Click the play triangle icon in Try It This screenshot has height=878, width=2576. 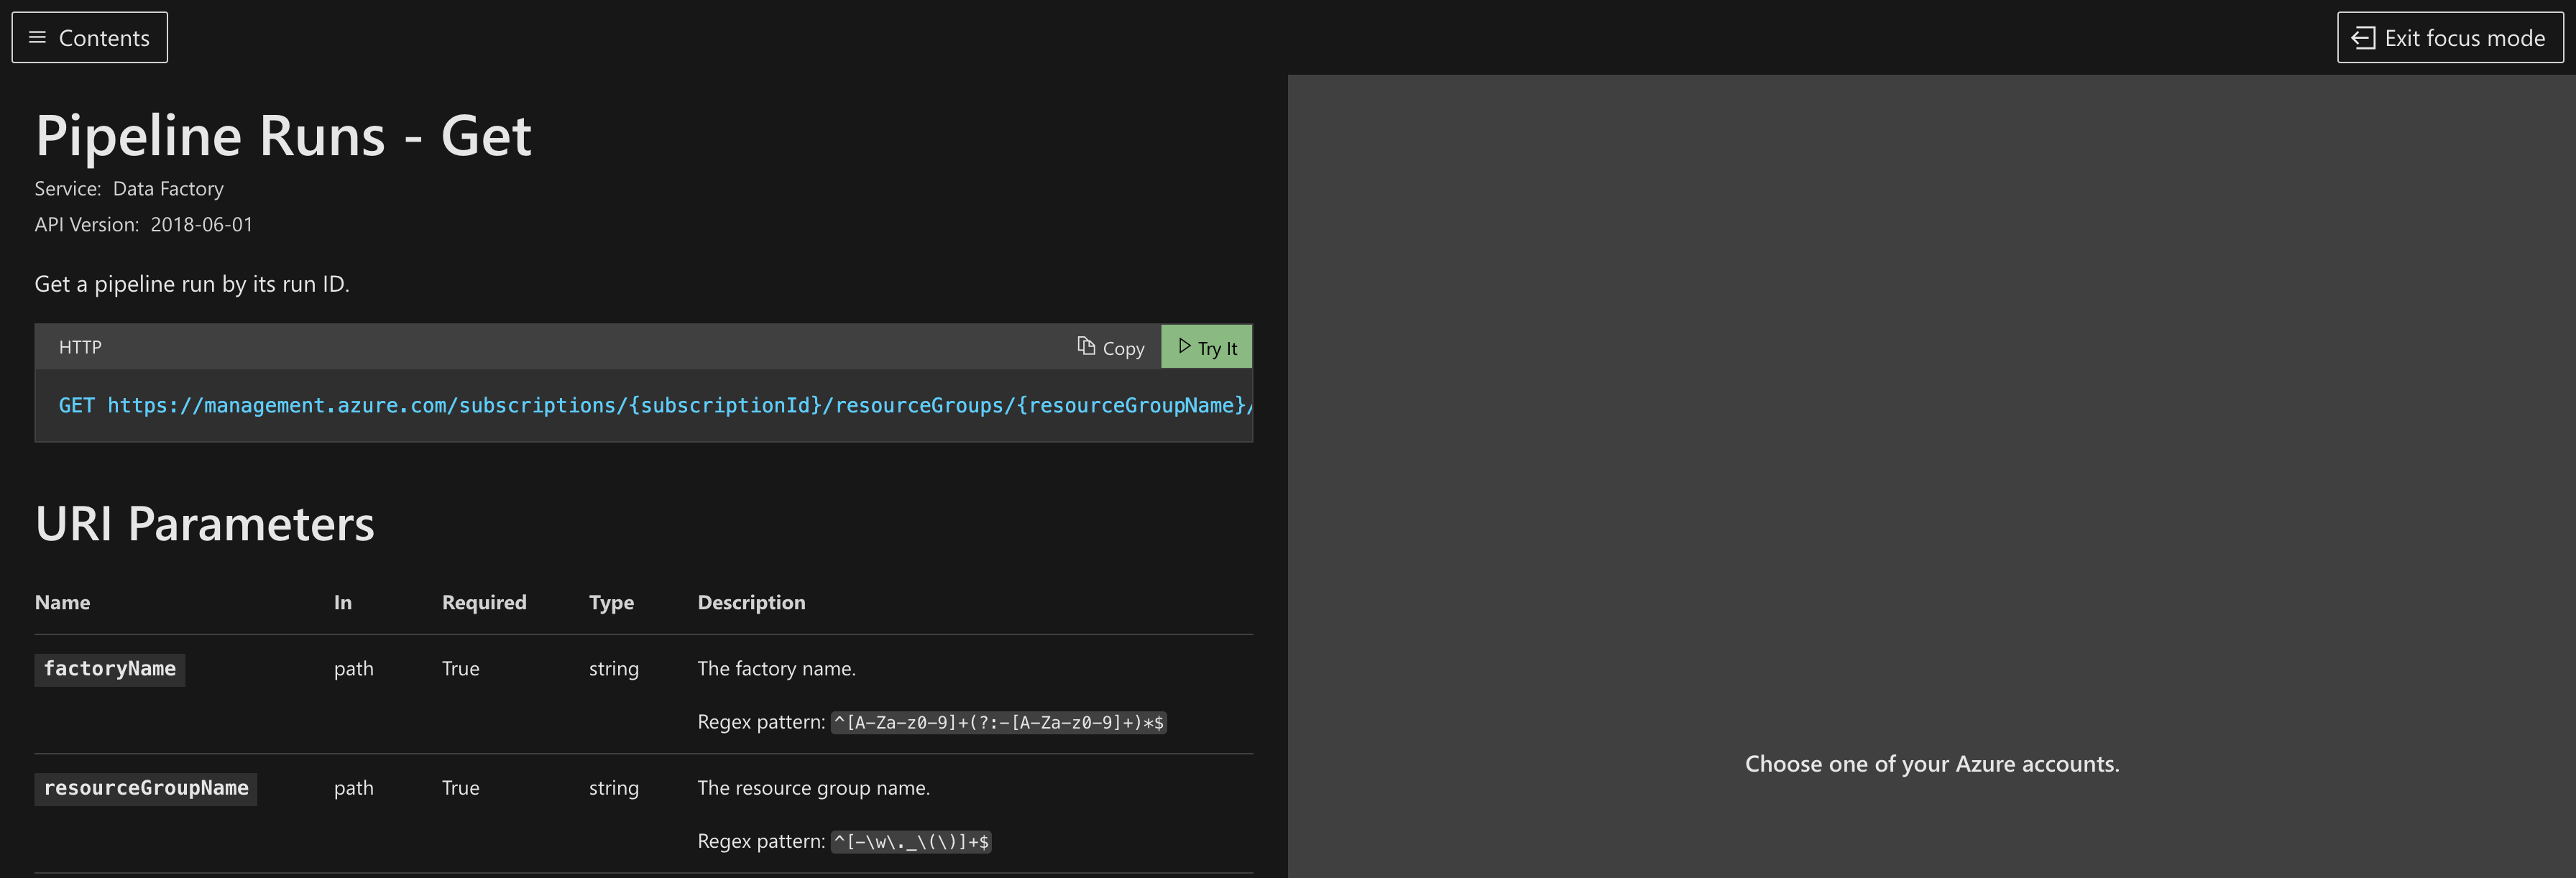pyautogui.click(x=1184, y=346)
